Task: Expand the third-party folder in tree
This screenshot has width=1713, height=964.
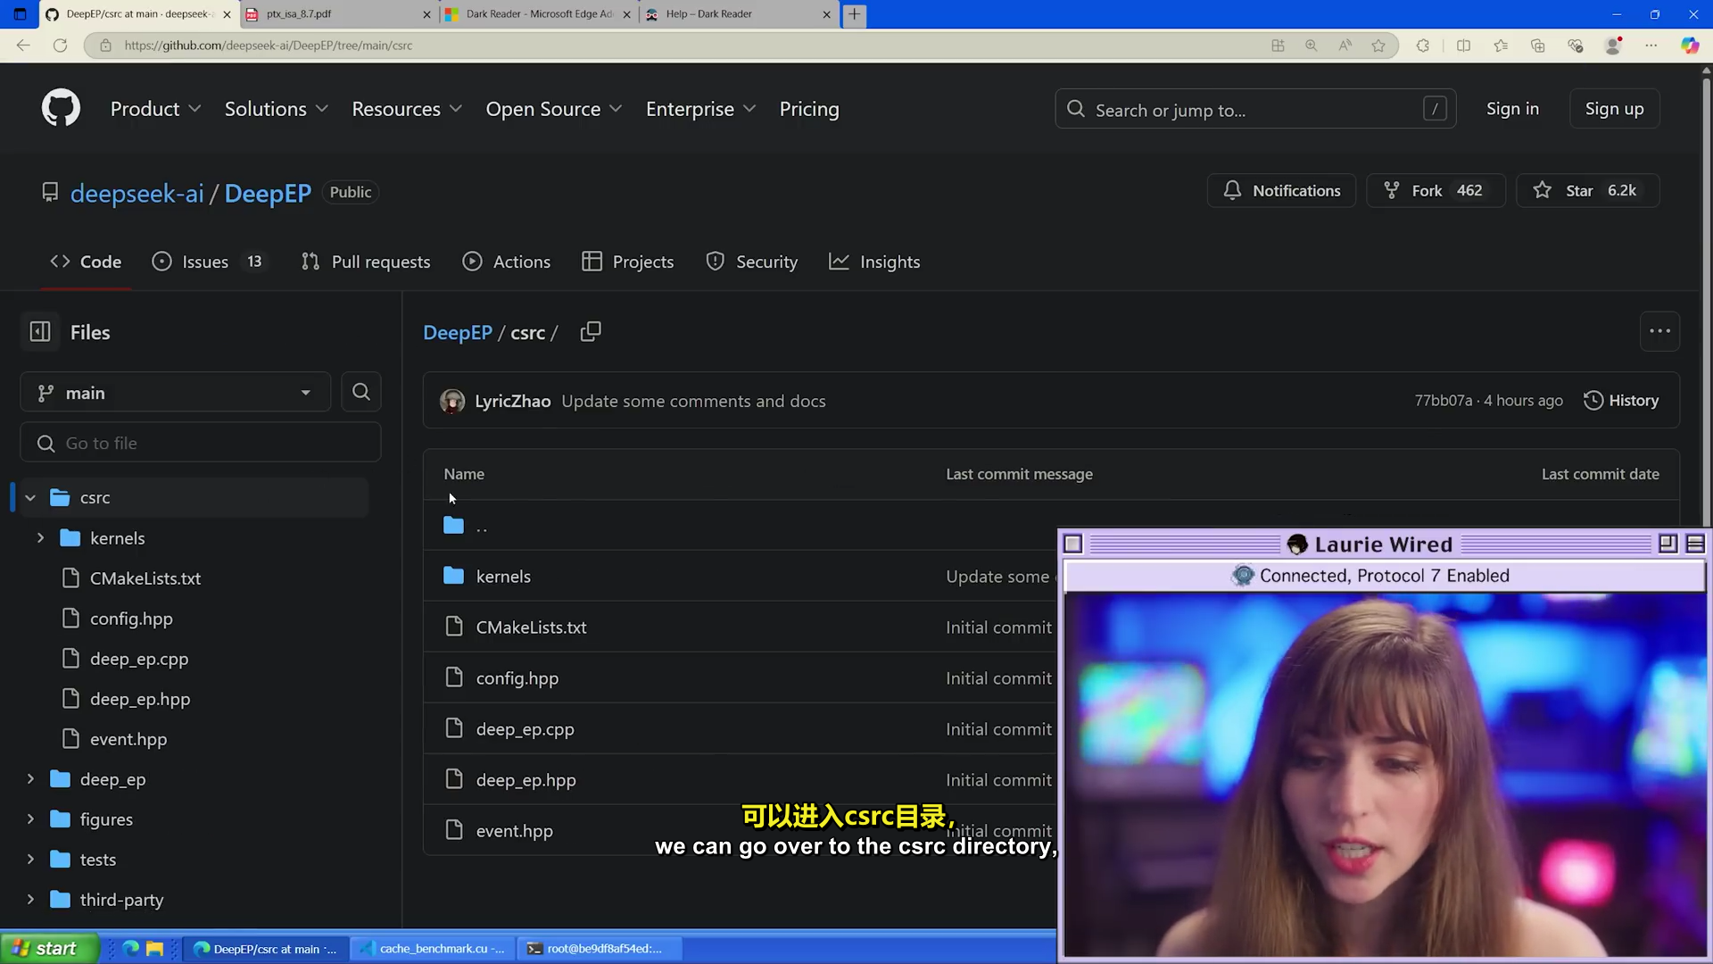Action: (x=30, y=900)
